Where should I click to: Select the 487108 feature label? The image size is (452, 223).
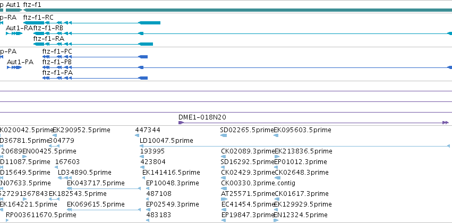coord(159,194)
